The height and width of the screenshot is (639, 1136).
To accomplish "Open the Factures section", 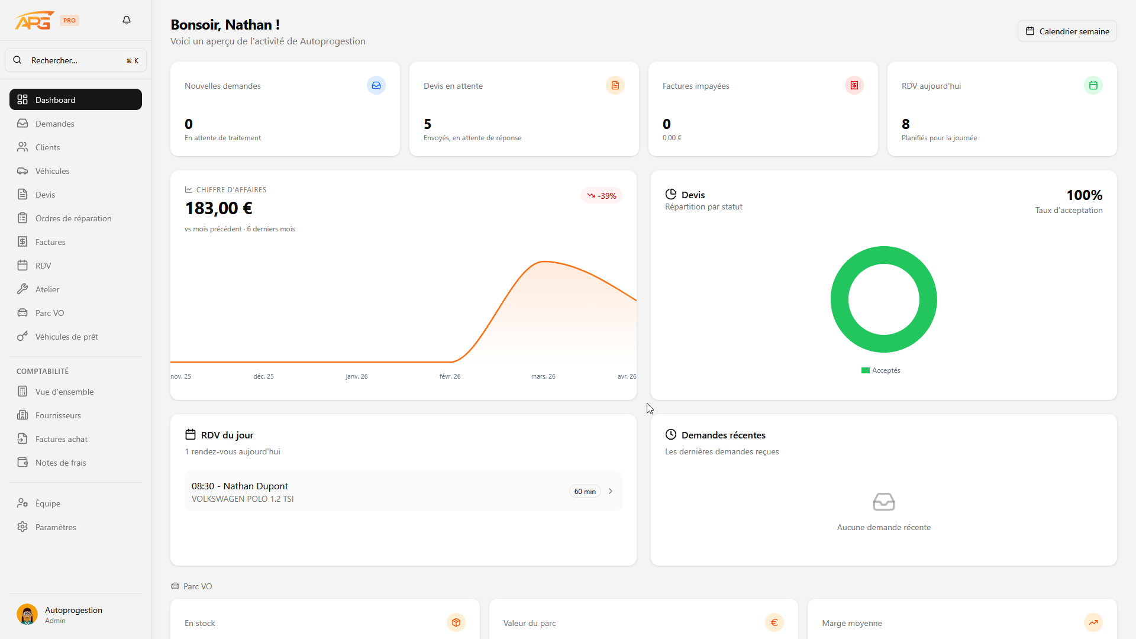I will click(x=50, y=241).
